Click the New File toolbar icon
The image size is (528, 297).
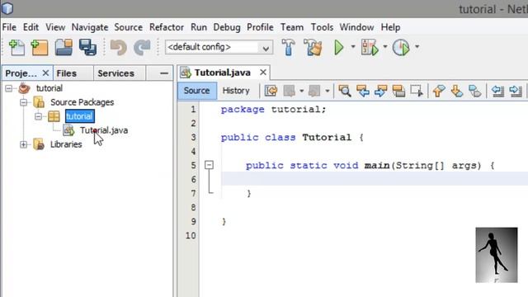tap(16, 47)
